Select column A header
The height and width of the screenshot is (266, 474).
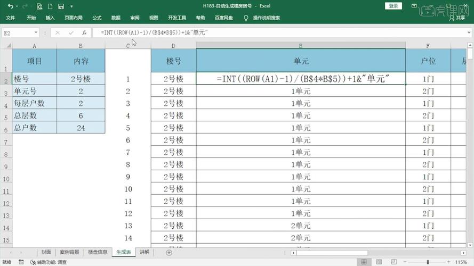(35, 46)
